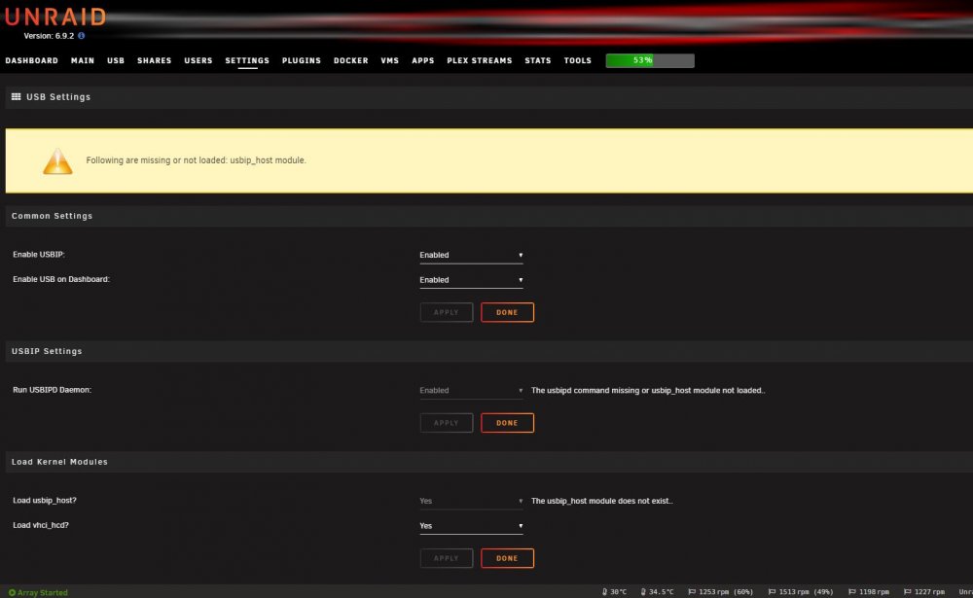Screen dimensions: 973x598
Task: Click the 'Load vhci_hcd?' label
Action: click(x=40, y=525)
